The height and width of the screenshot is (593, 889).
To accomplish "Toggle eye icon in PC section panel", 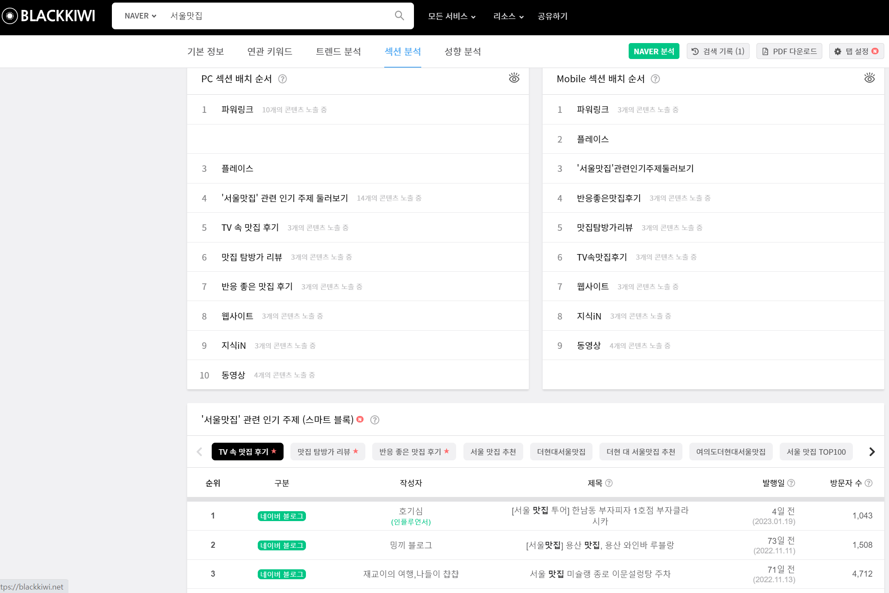I will pos(514,78).
